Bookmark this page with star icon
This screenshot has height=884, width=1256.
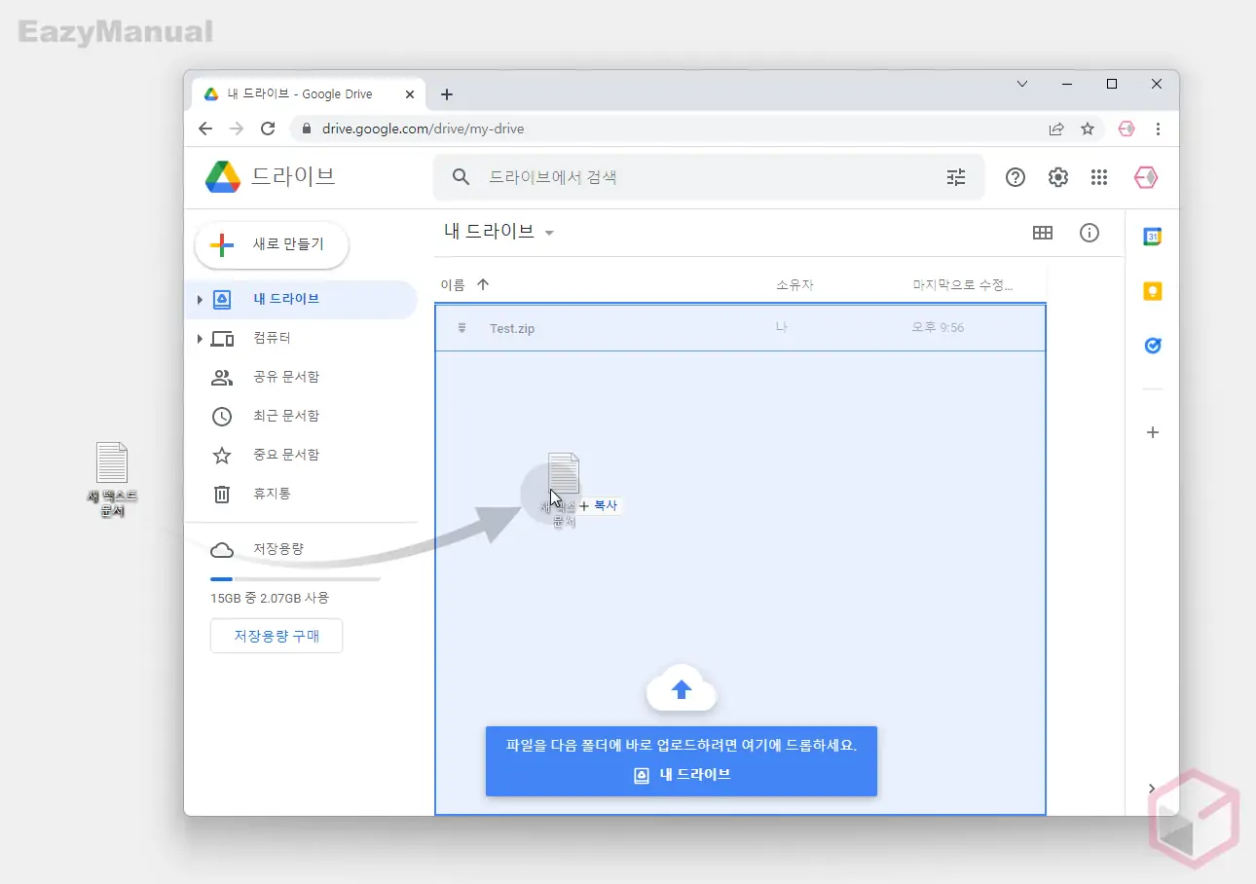tap(1088, 129)
